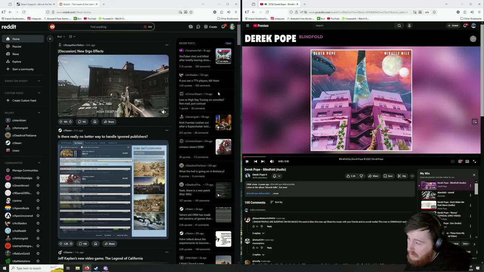Click Create Custom Feed in Reddit sidebar
484x272 pixels.
(23, 100)
